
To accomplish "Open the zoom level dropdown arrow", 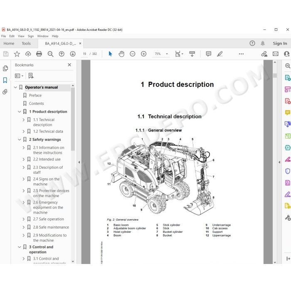I will [167, 54].
